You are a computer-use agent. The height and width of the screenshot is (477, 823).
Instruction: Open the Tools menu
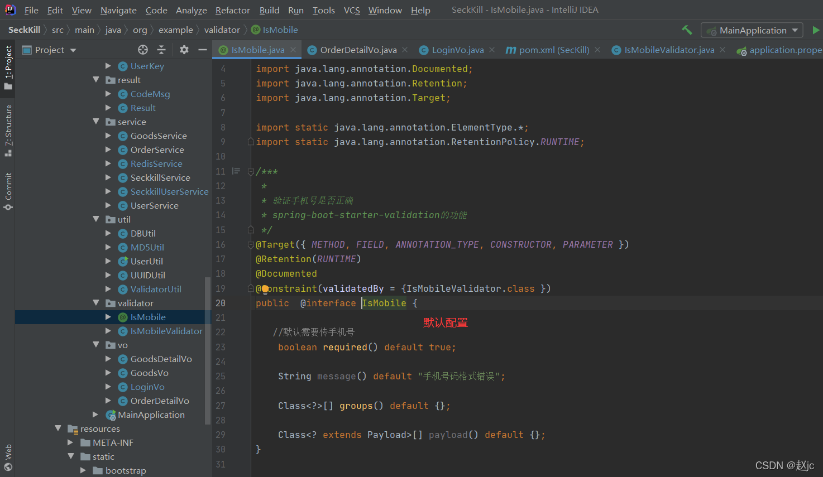(323, 10)
